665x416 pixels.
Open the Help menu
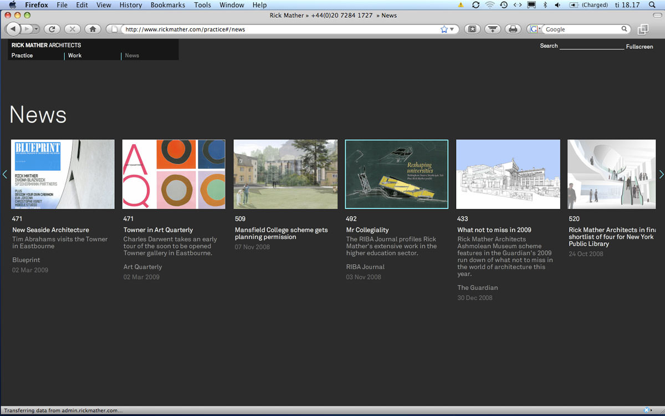coord(259,5)
